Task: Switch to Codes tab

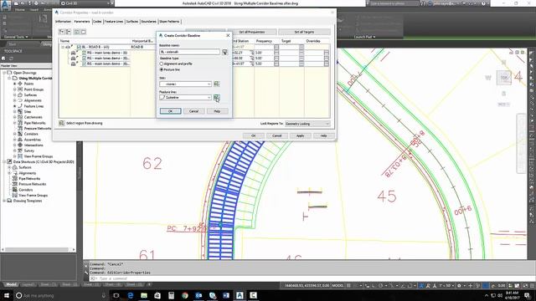Action: (x=97, y=22)
